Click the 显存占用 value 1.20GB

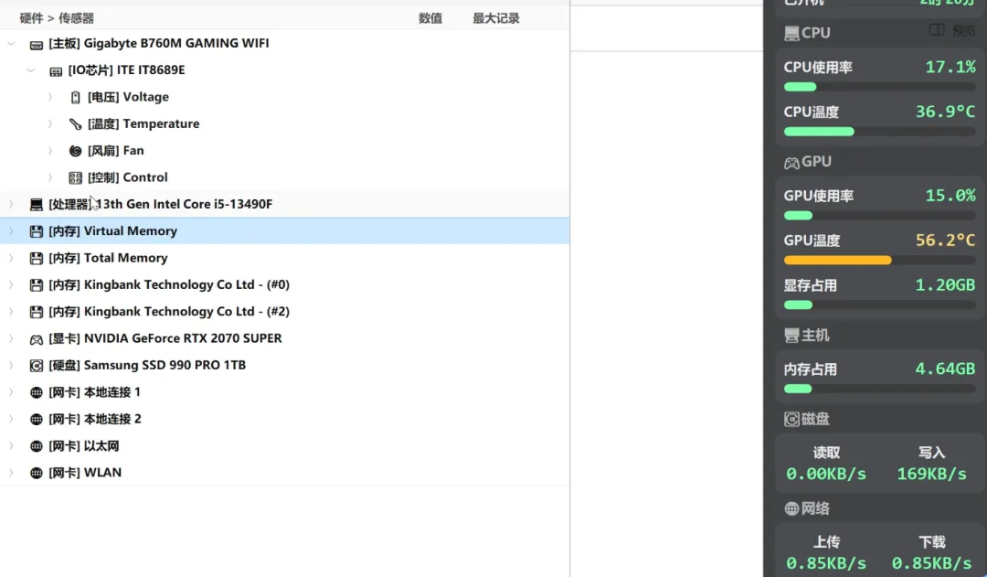click(945, 284)
